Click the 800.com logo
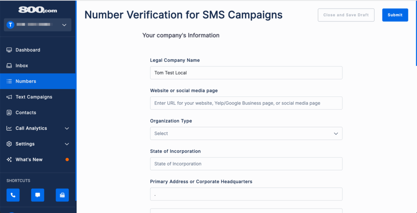The height and width of the screenshot is (213, 417). coord(37,10)
